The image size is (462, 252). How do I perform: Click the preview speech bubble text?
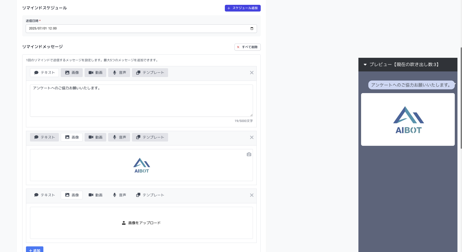(x=411, y=85)
